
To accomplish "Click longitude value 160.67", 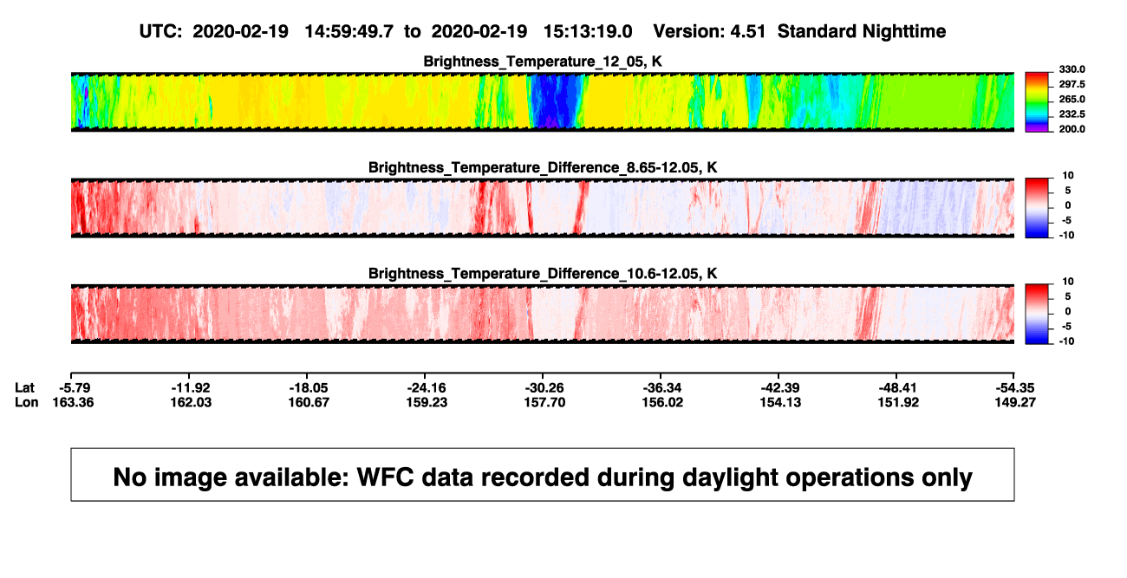I will (309, 401).
